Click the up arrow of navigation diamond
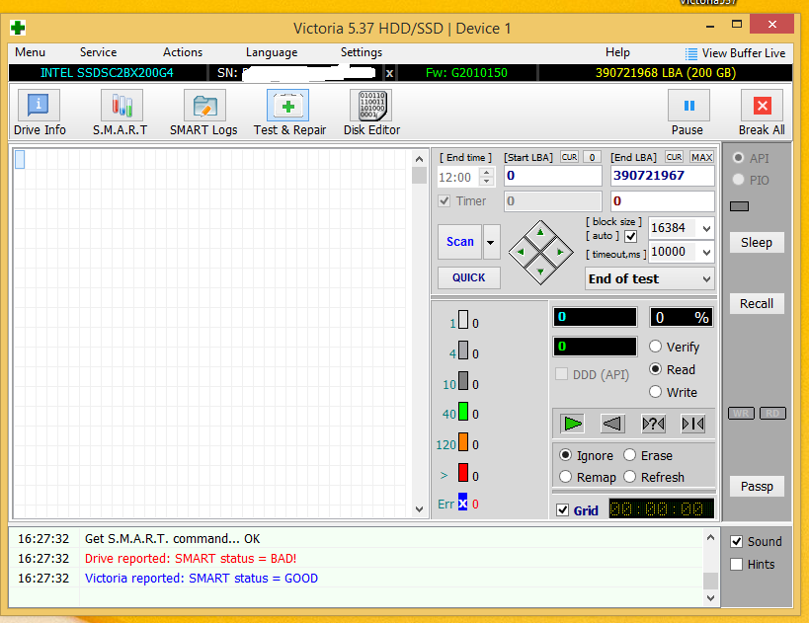The height and width of the screenshot is (623, 809). pyautogui.click(x=540, y=232)
